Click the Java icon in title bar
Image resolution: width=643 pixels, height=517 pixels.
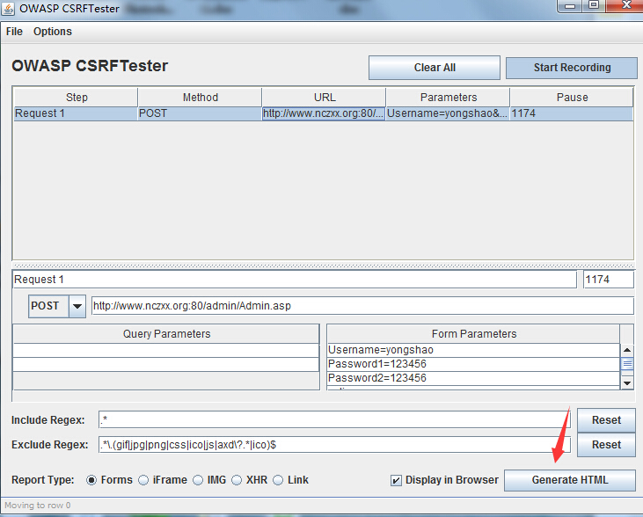(8, 8)
